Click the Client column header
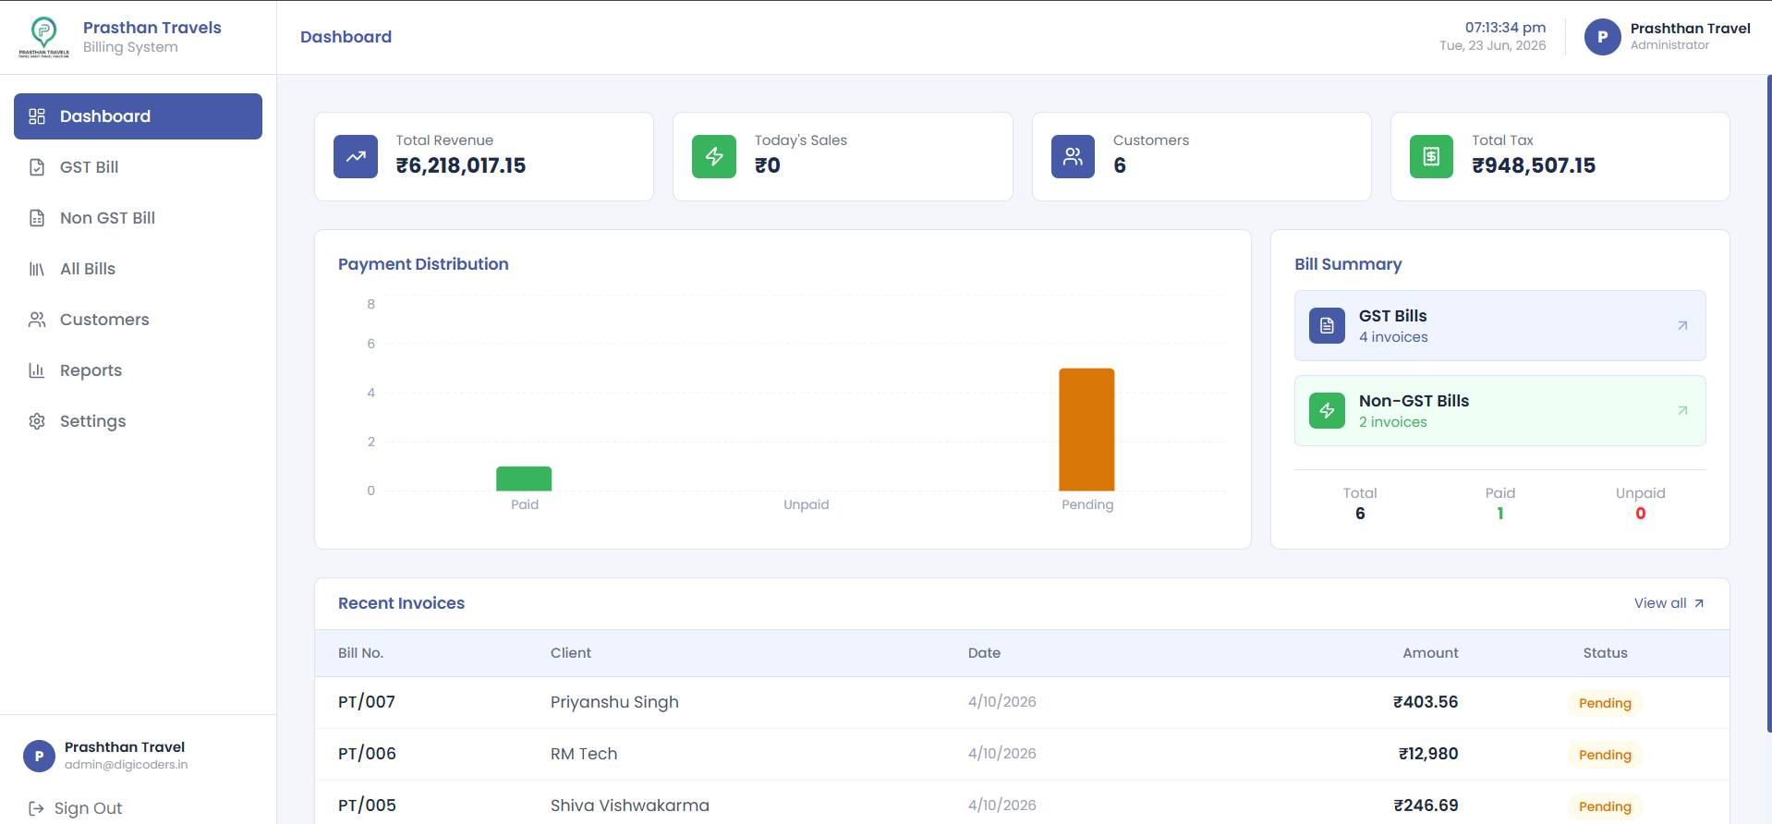Viewport: 1772px width, 824px height. 571,653
